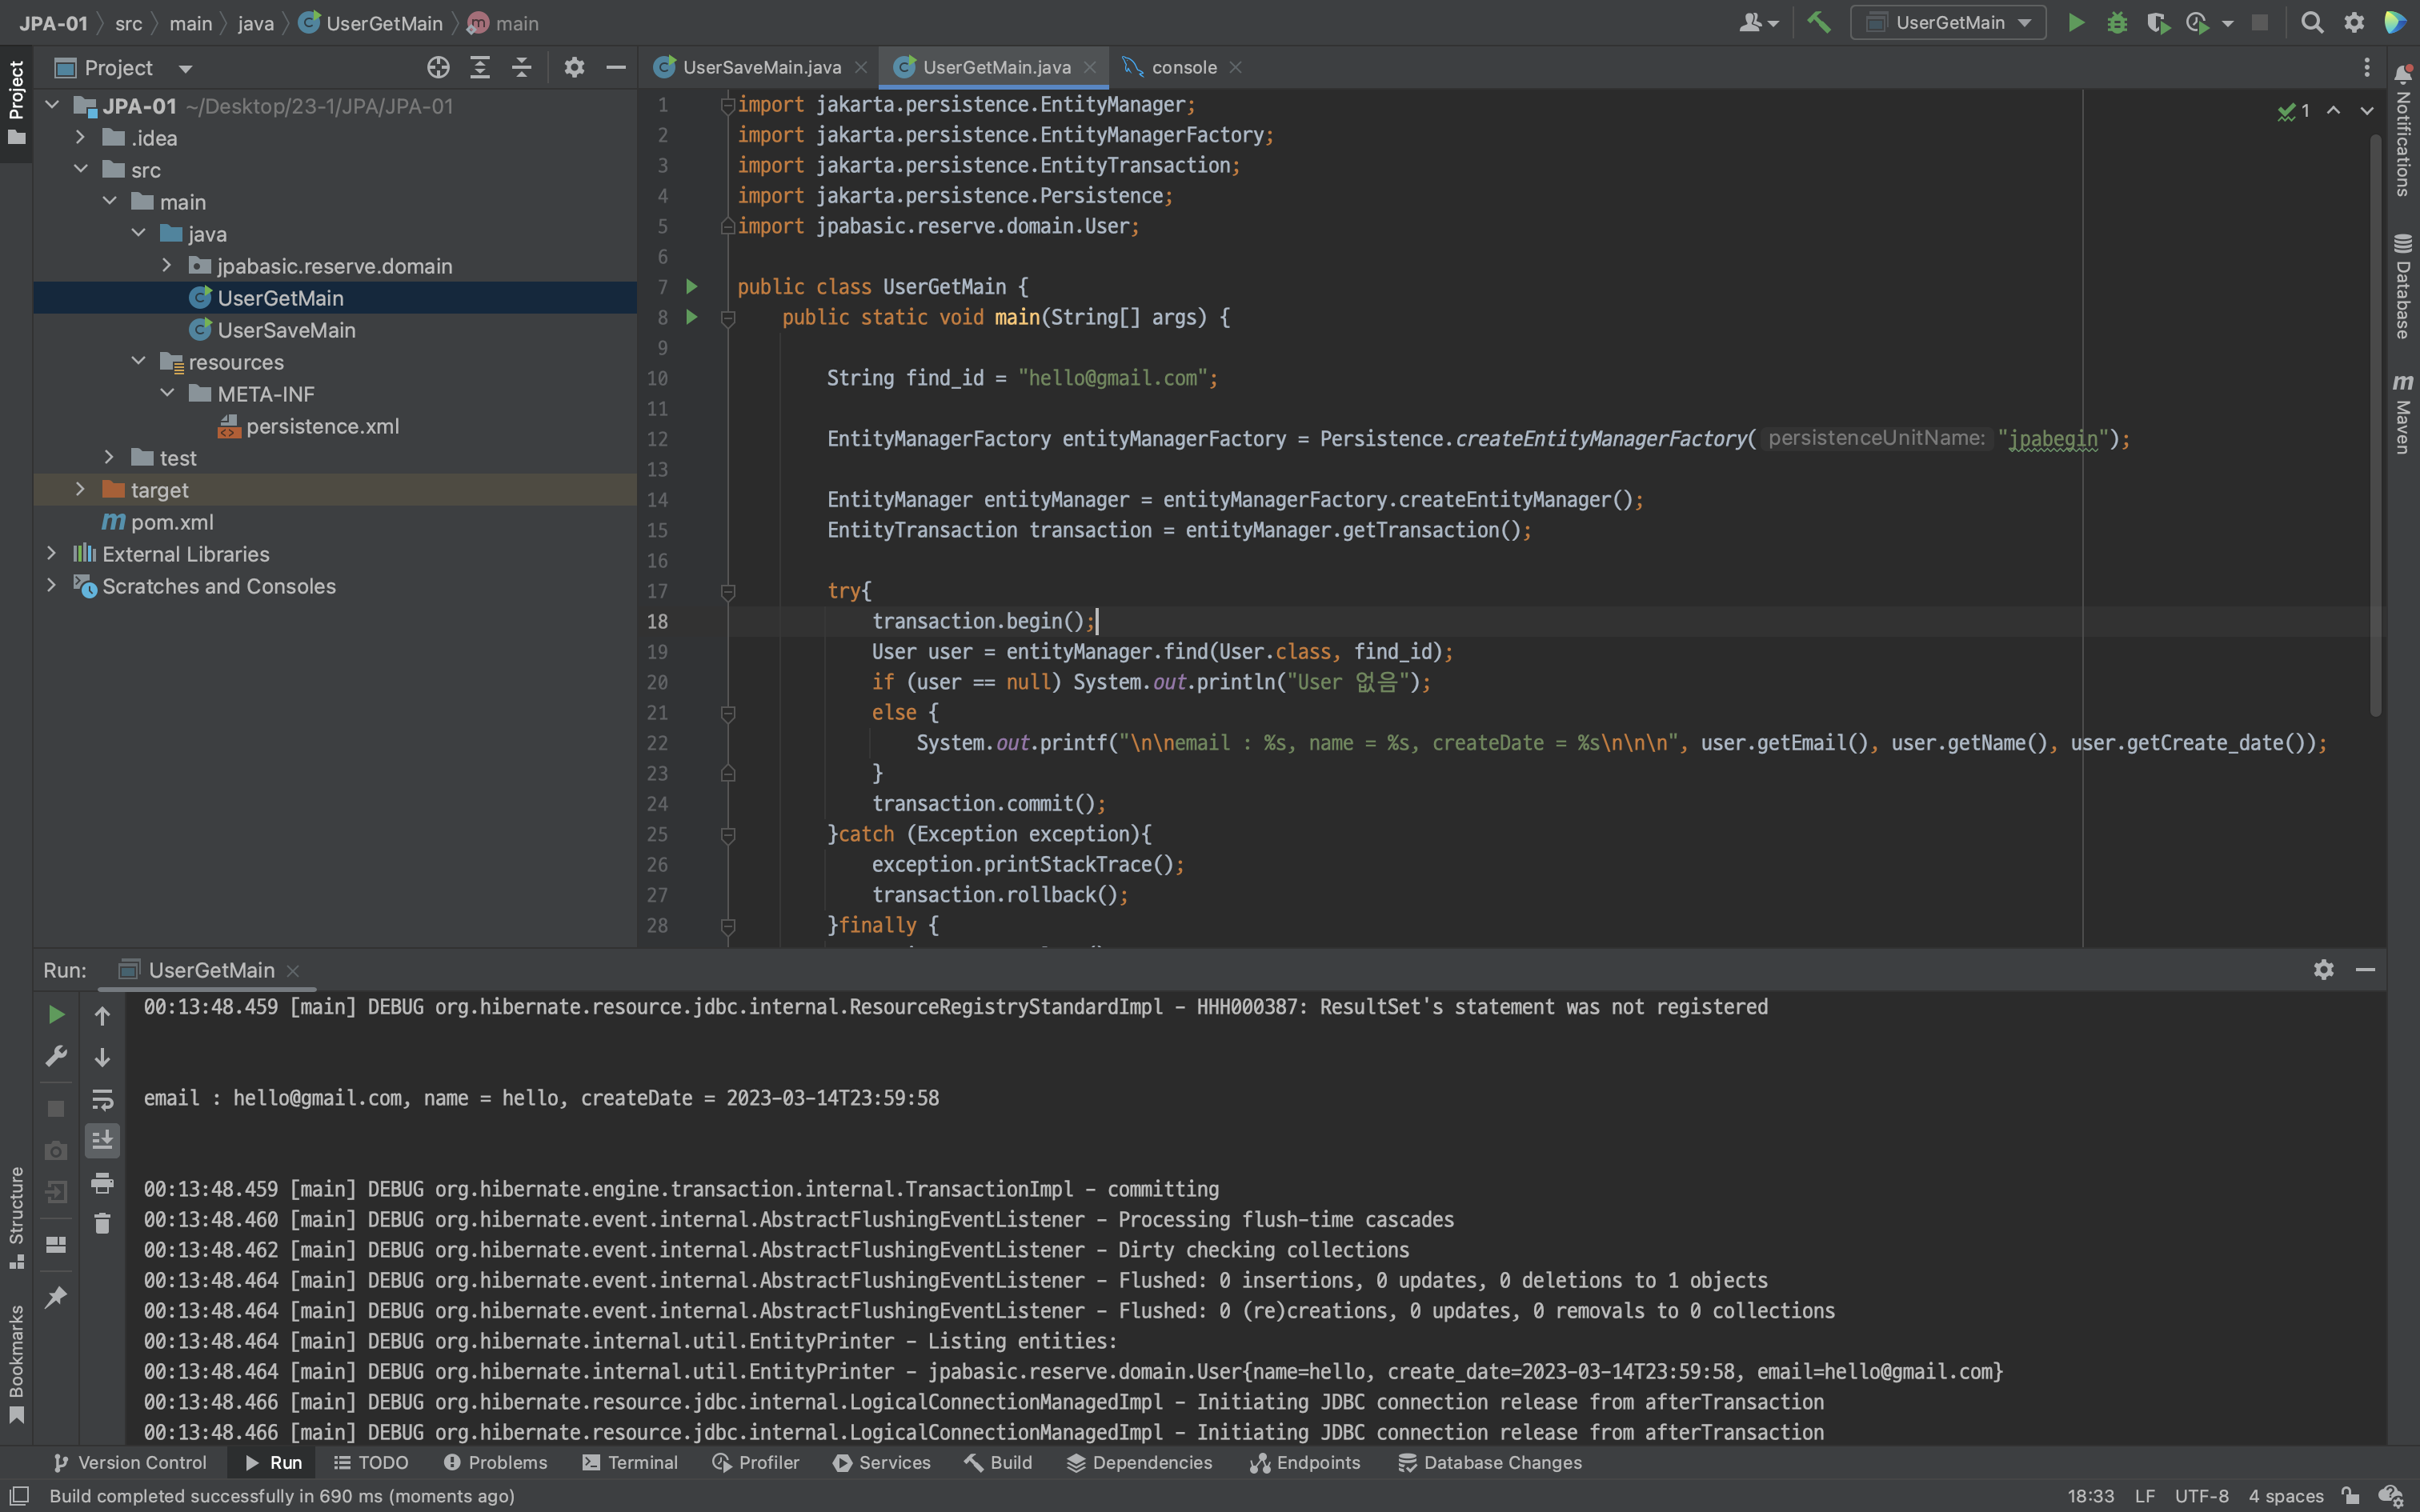Click the Select Opened File target icon
The height and width of the screenshot is (1512, 2420).
438,67
